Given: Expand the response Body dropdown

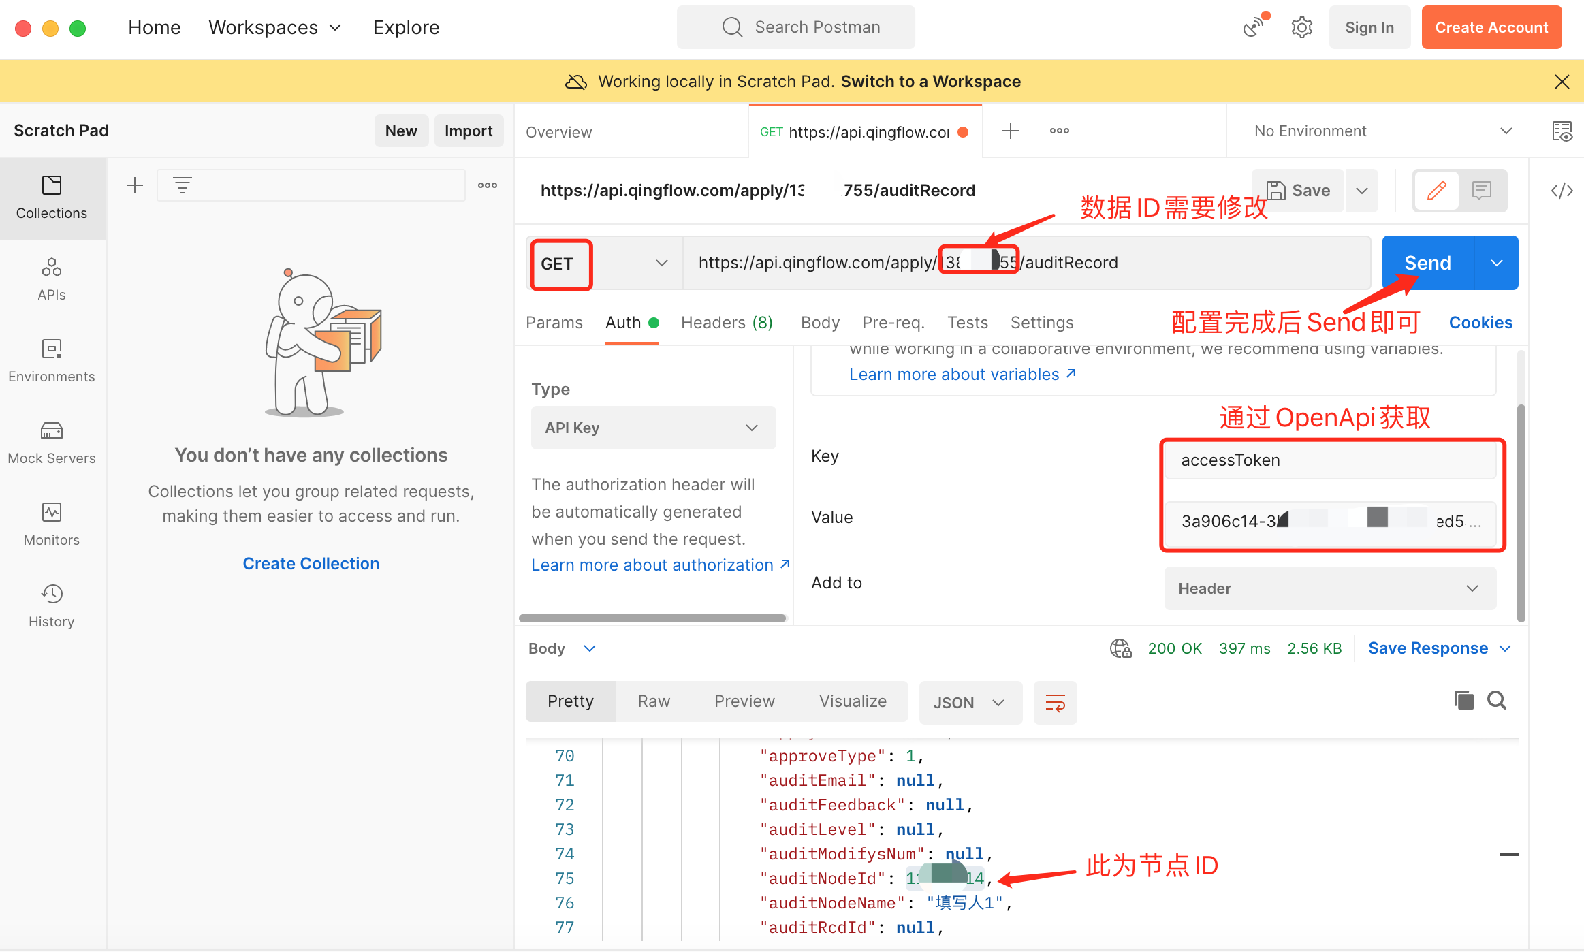Looking at the screenshot, I should [x=563, y=648].
